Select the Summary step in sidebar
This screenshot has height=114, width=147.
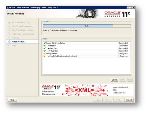(x=15, y=38)
